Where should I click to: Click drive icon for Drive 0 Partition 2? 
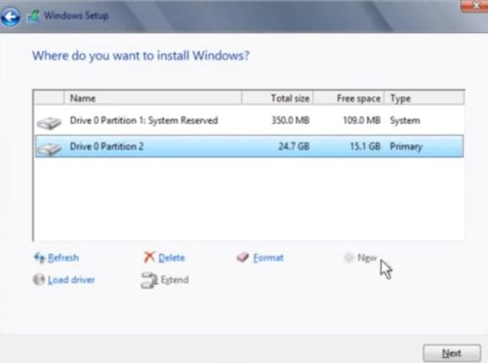pos(49,148)
